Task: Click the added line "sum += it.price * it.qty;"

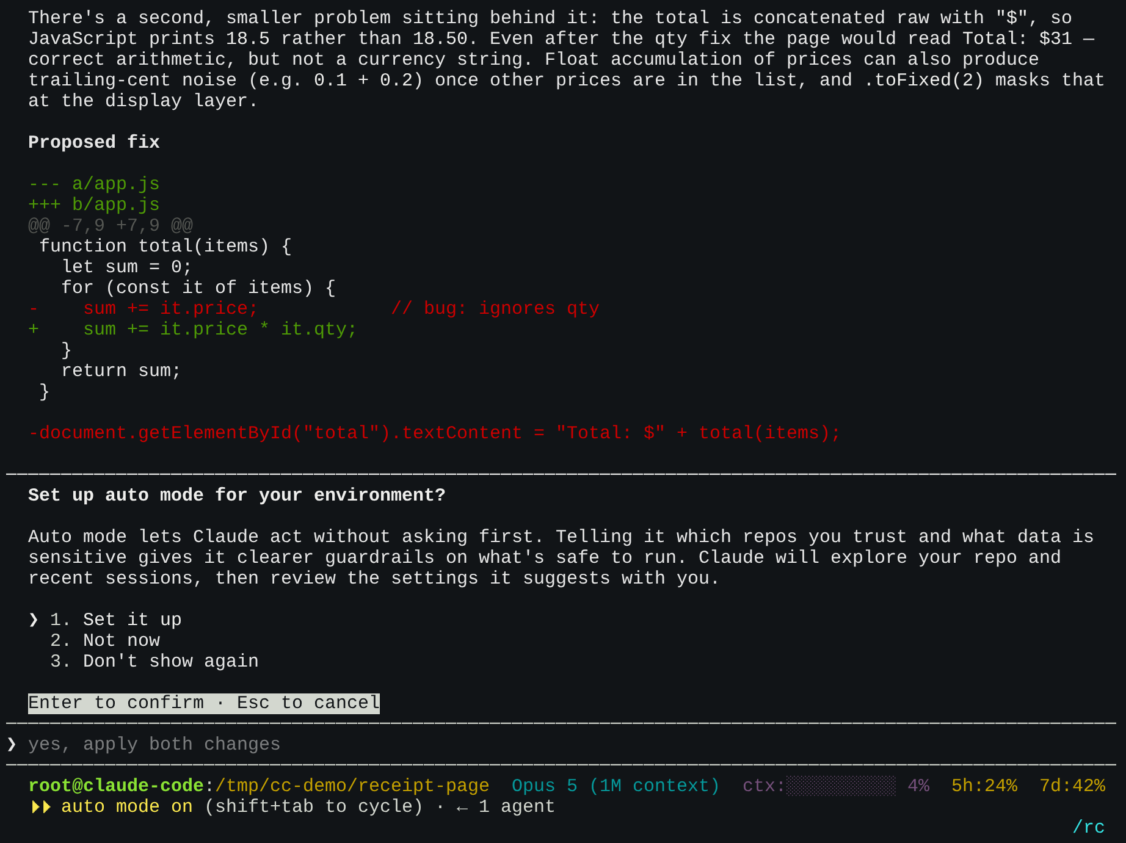Action: pos(220,329)
